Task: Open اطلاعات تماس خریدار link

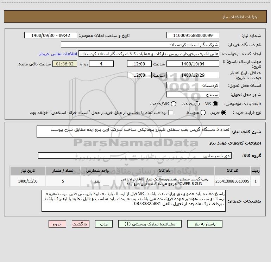Action: coord(58,54)
